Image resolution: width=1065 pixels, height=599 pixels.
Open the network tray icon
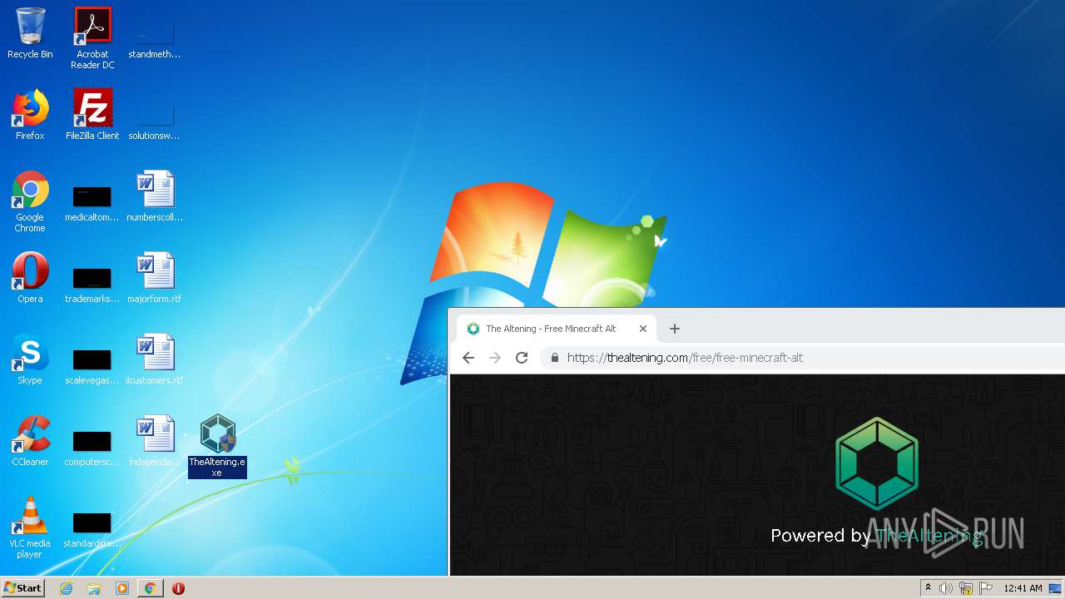[966, 588]
